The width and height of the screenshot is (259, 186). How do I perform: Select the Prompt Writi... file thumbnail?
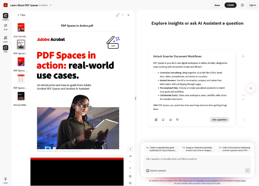pyautogui.click(x=21, y=96)
